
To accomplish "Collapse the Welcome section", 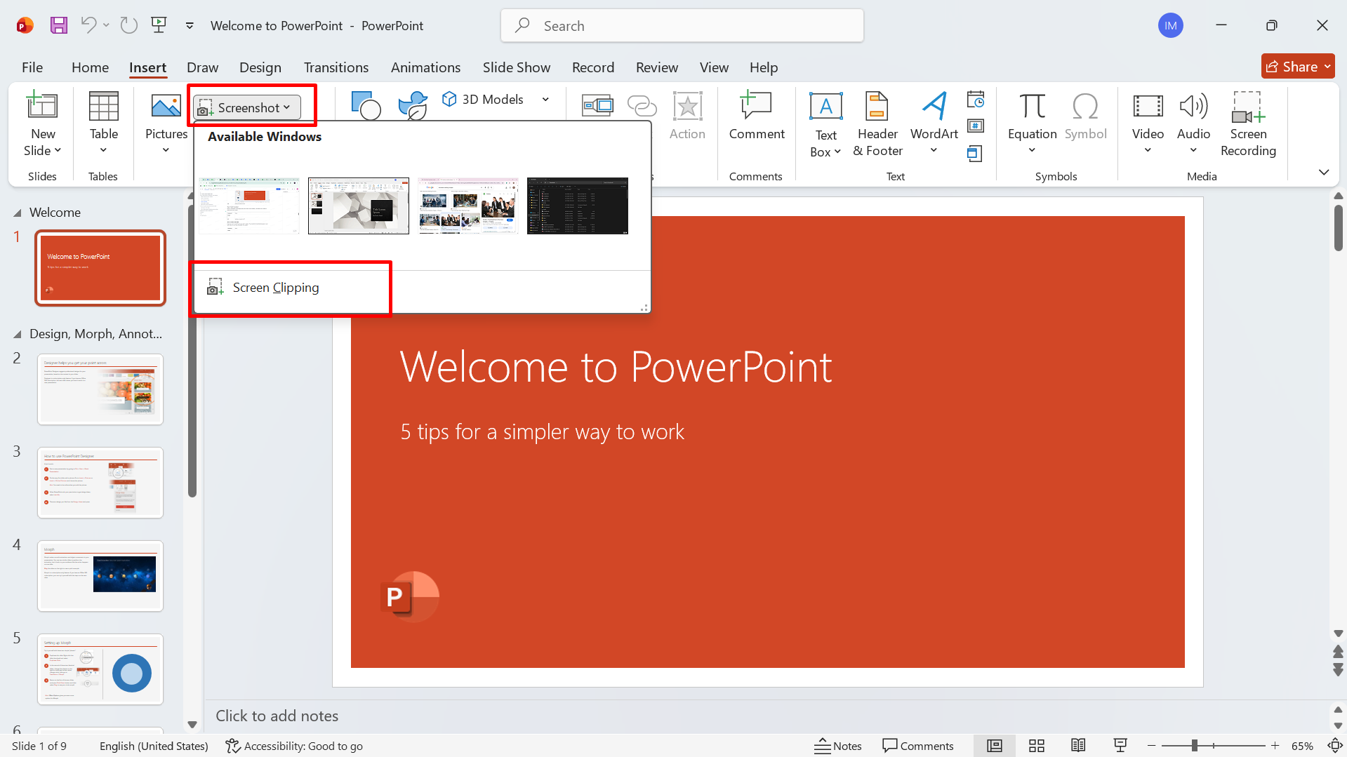I will (x=18, y=213).
